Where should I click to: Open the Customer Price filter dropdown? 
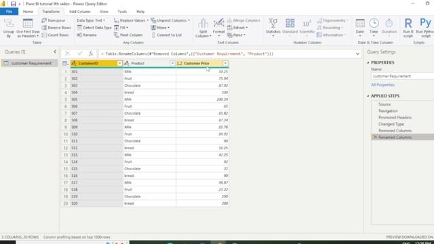tap(225, 63)
